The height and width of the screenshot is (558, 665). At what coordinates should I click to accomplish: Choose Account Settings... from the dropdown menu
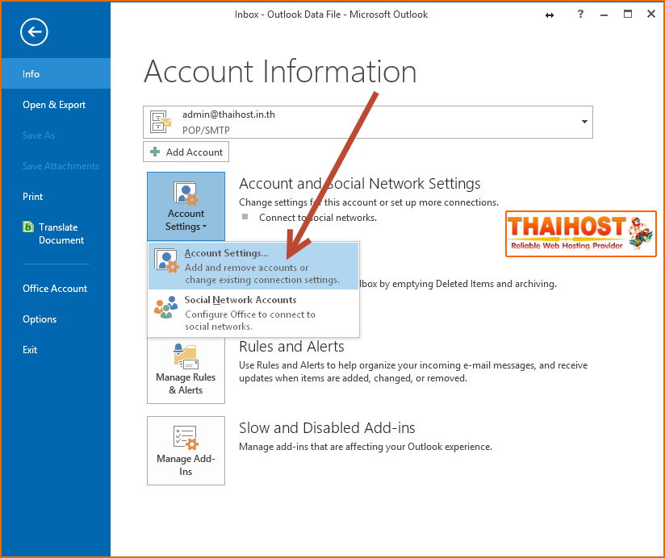pyautogui.click(x=253, y=265)
